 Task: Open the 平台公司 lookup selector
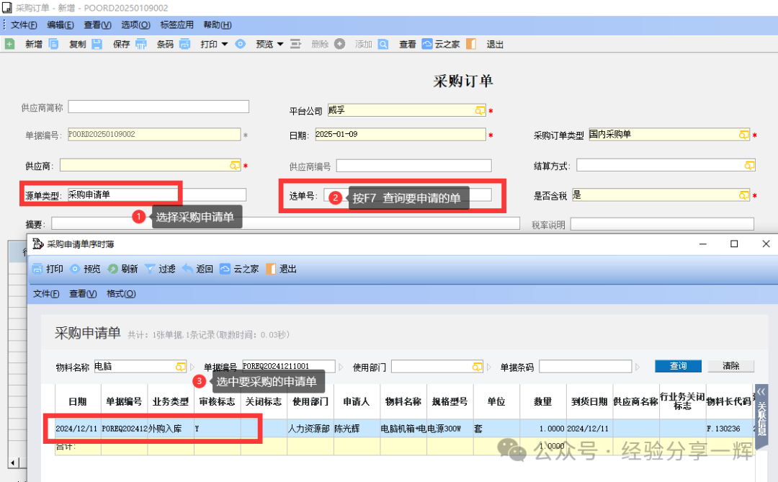tap(480, 110)
